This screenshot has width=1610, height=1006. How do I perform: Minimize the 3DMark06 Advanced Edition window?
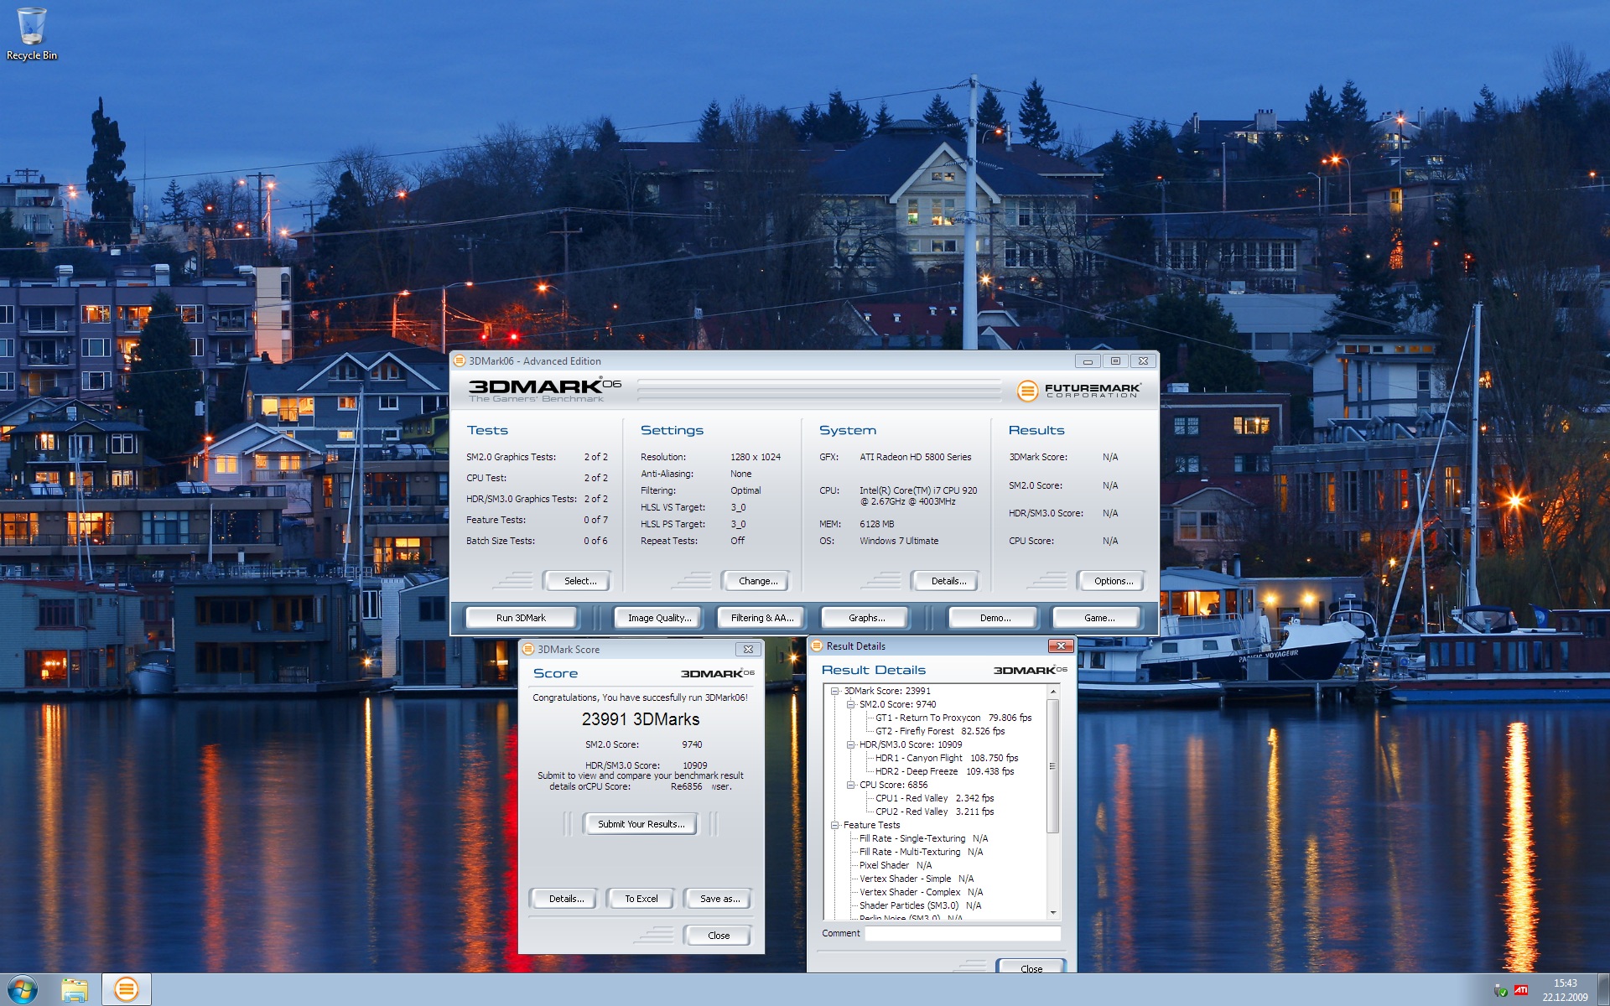pos(1088,361)
